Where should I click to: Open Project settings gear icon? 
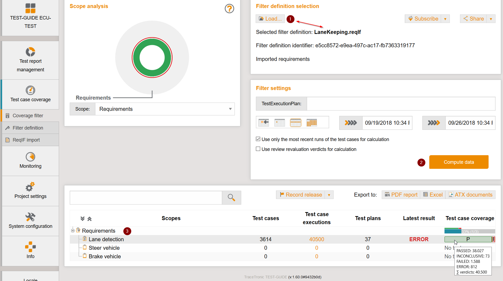pyautogui.click(x=30, y=187)
